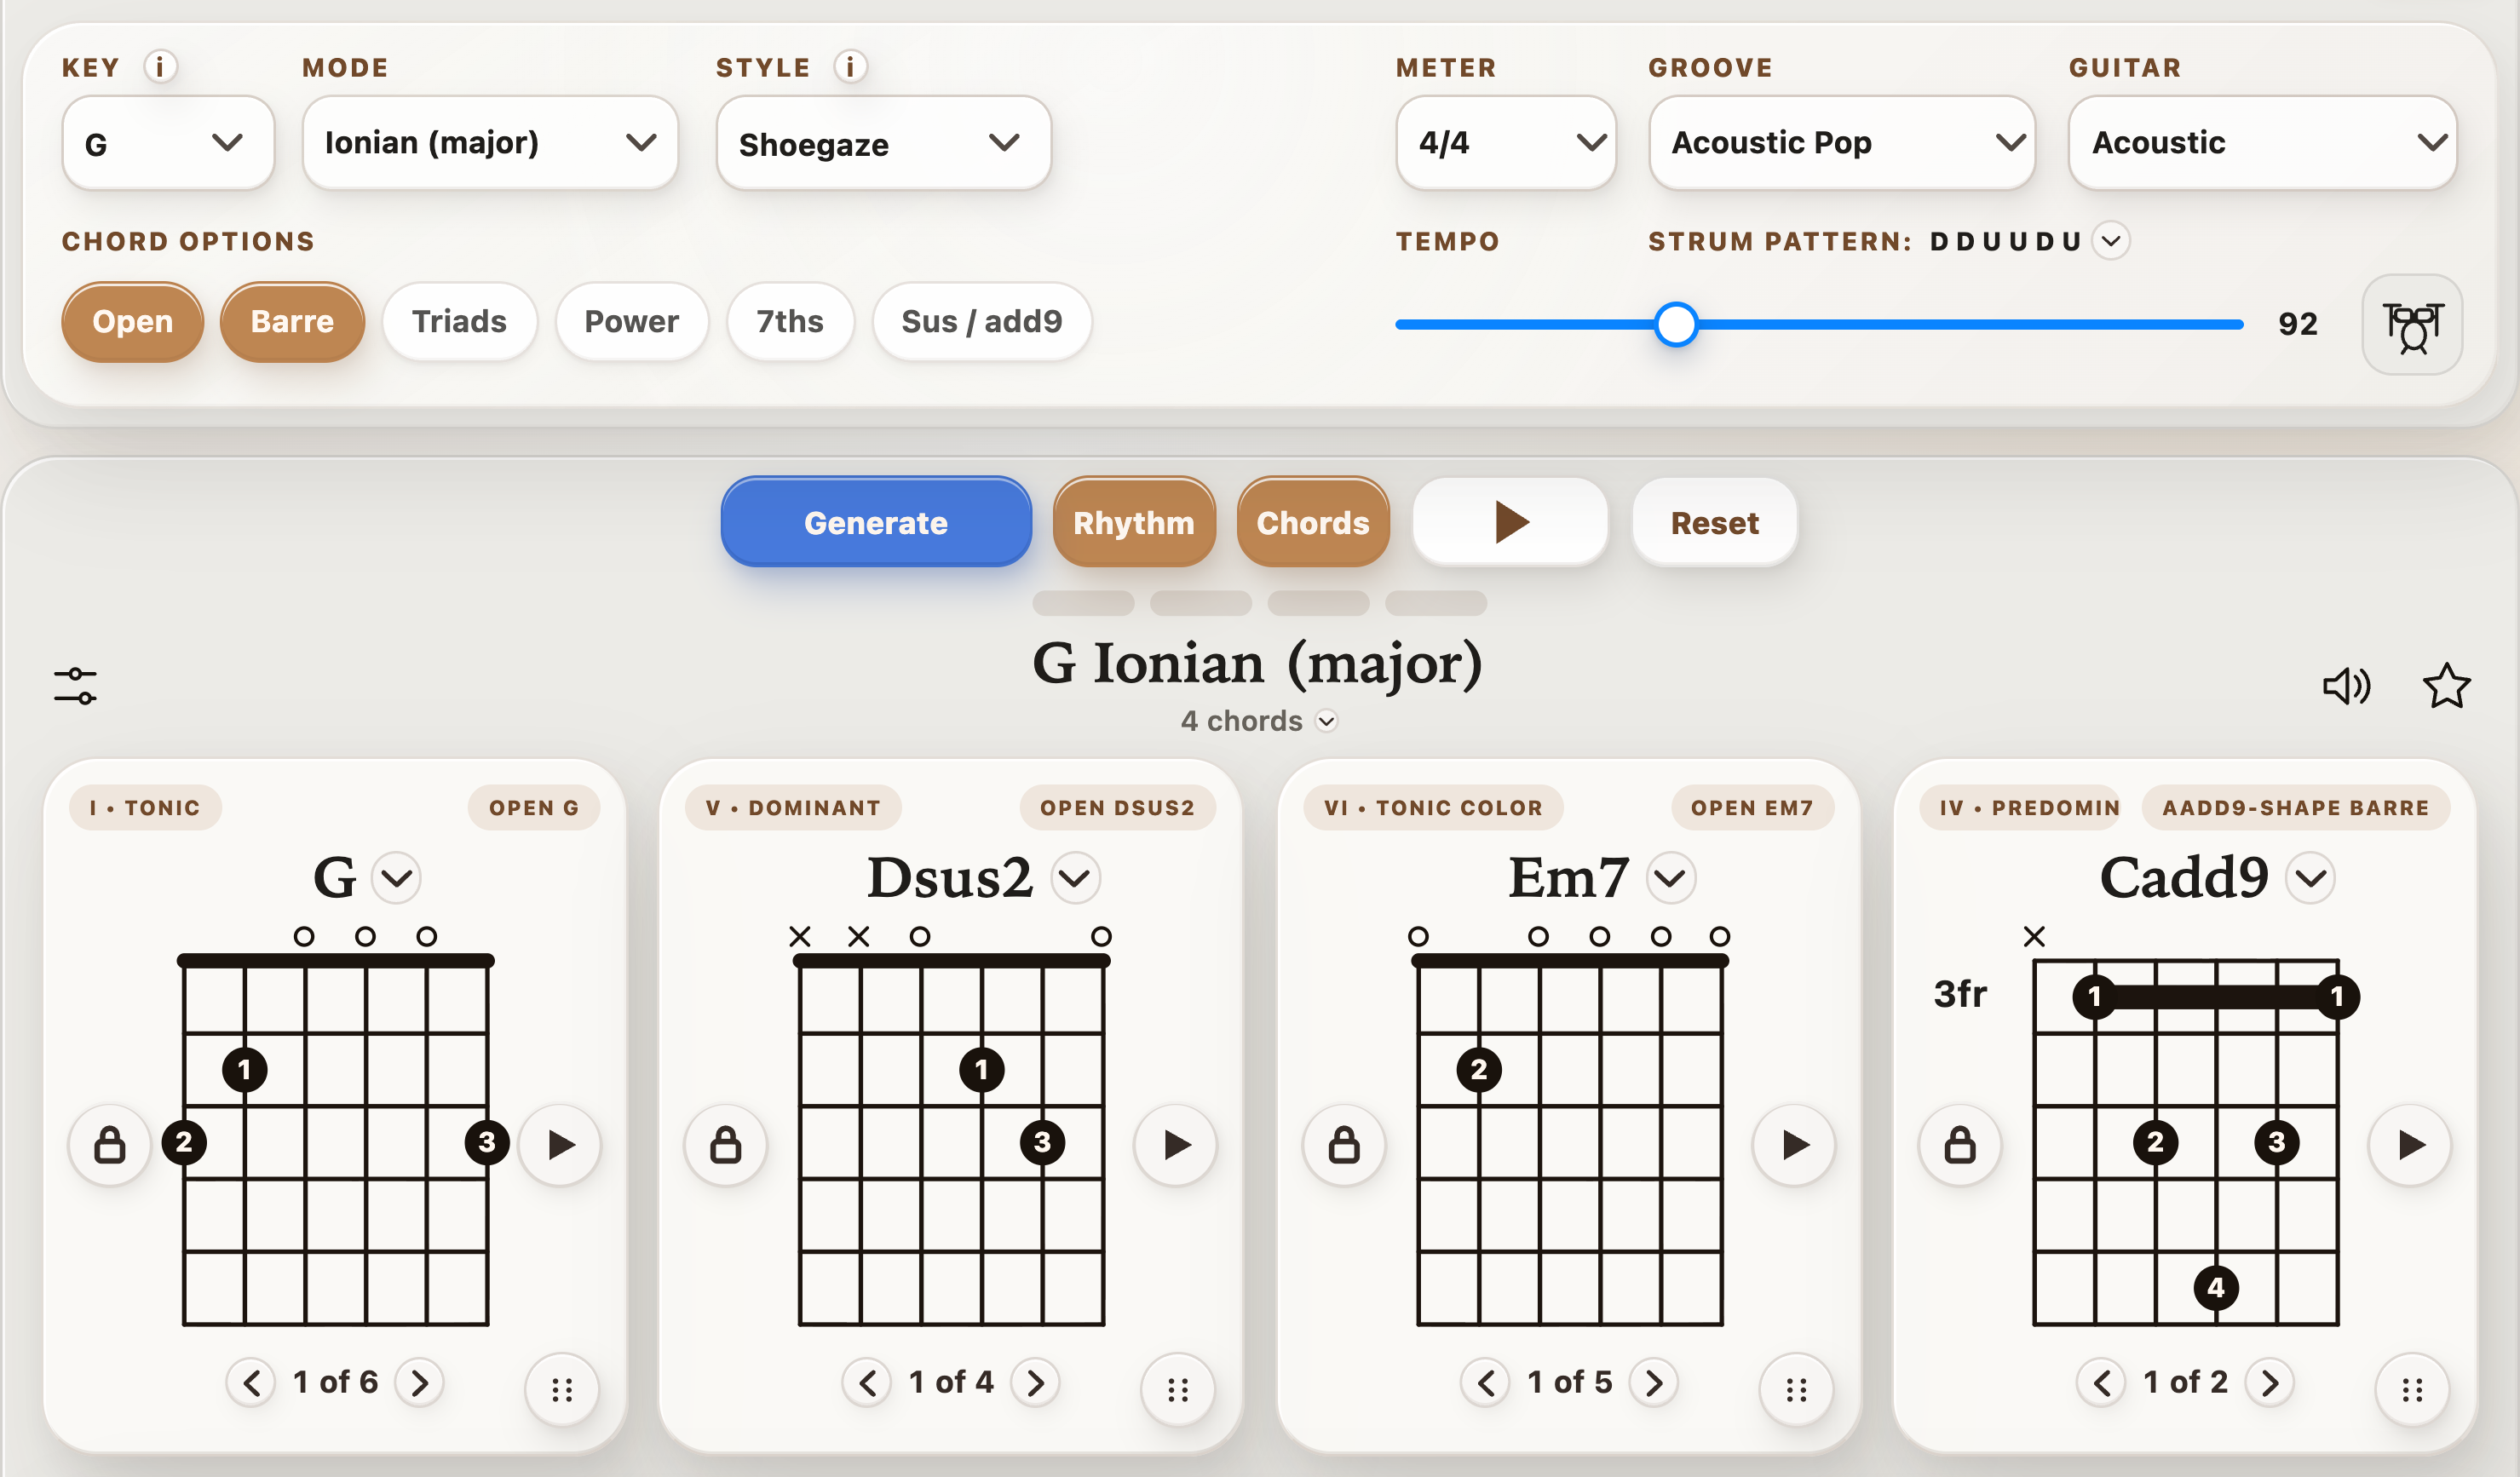Play the Dsus2 chord preview

[x=1177, y=1144]
